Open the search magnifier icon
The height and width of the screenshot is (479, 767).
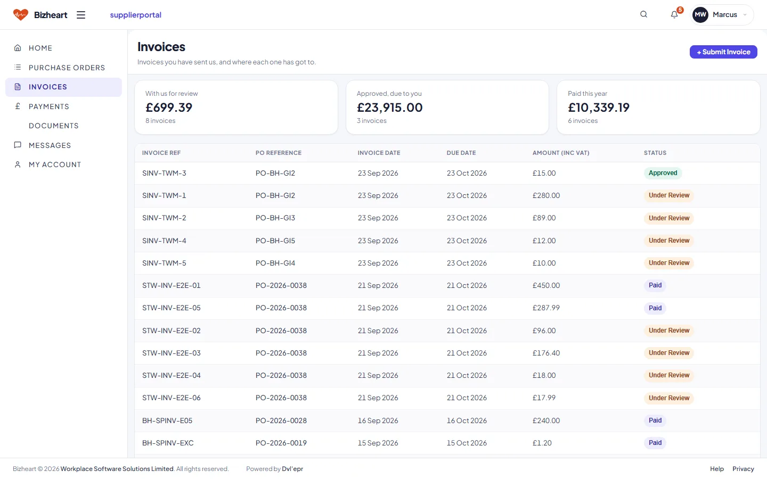(643, 14)
